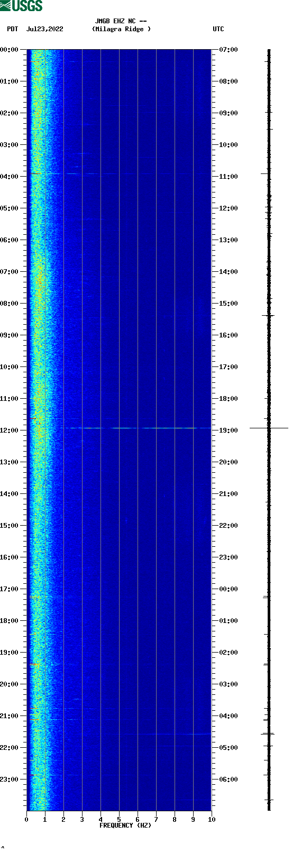The height and width of the screenshot is (853, 292).
Task: Click the 22:00 PDT time label
Action: click(10, 748)
